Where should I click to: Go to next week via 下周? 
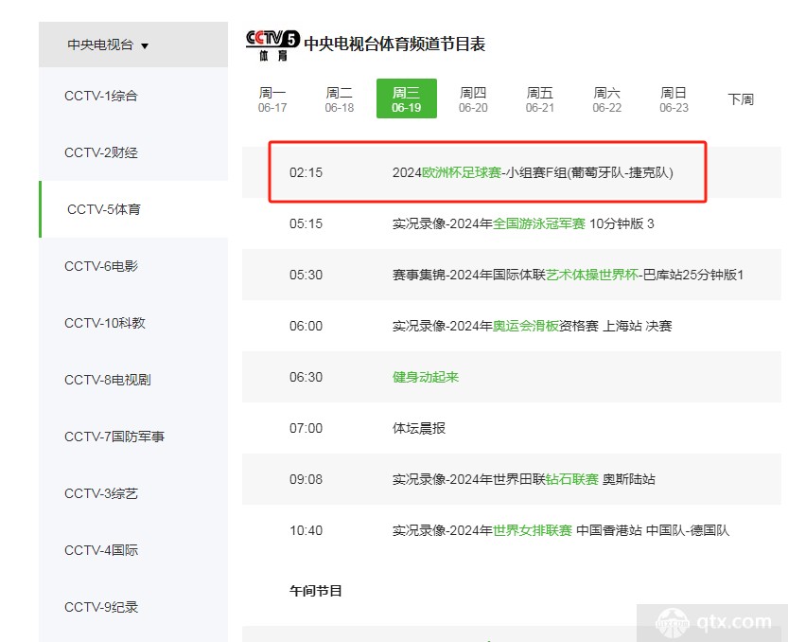click(741, 99)
